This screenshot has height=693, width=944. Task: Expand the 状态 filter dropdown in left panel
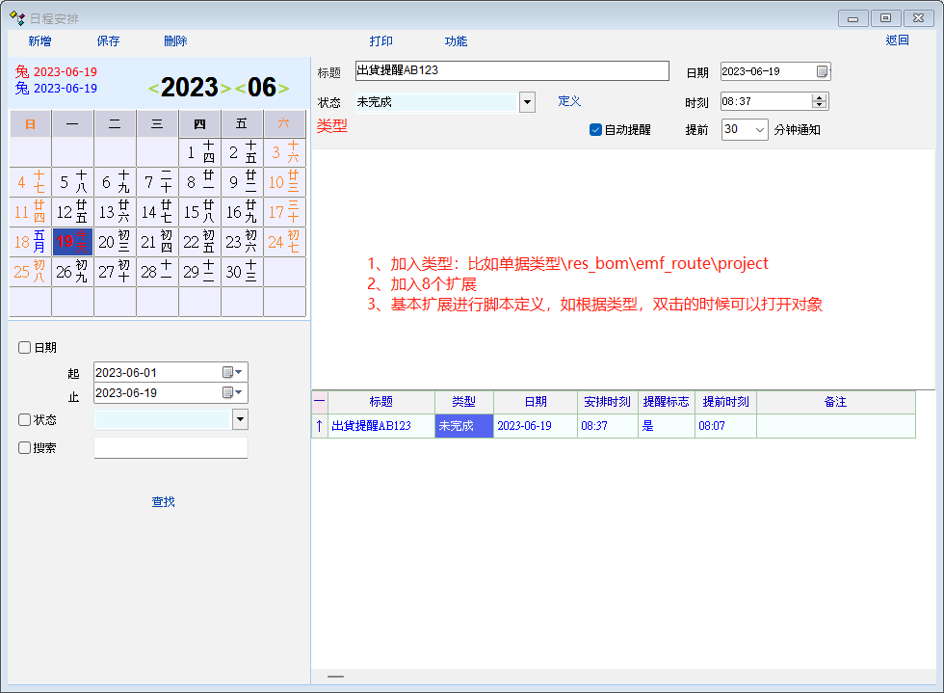tap(240, 419)
